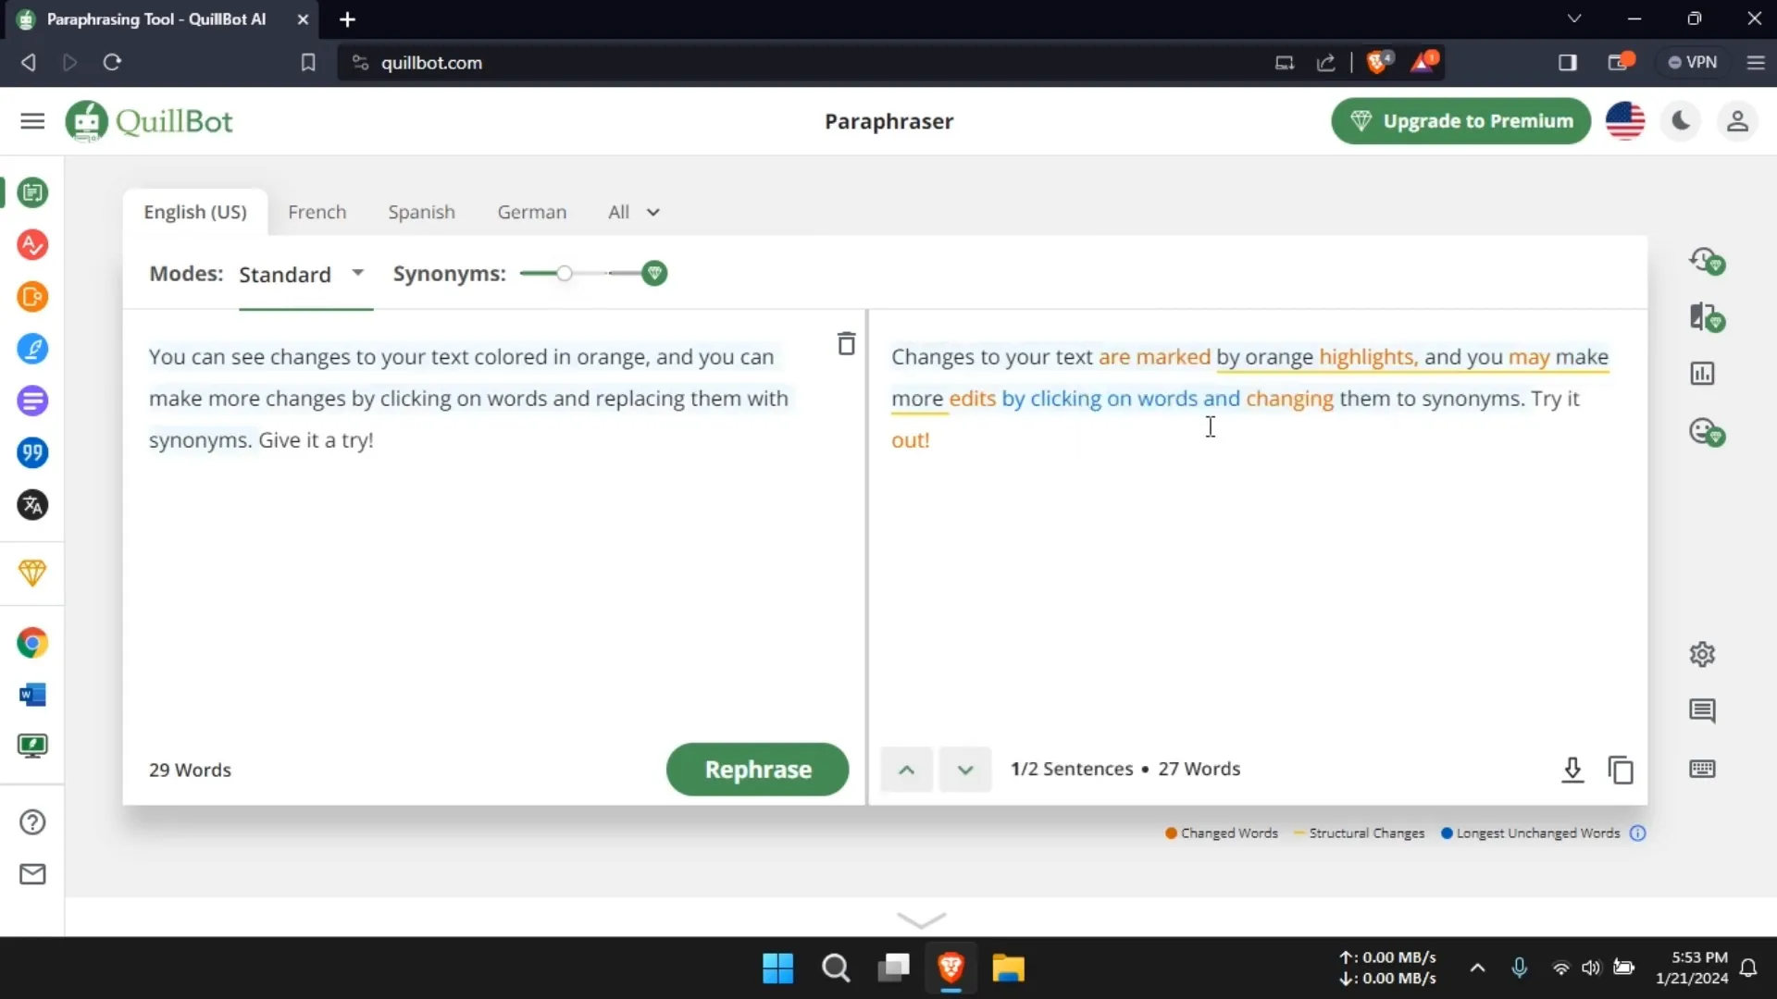Click the translator tool sidebar icon
This screenshot has width=1777, height=999.
click(33, 505)
